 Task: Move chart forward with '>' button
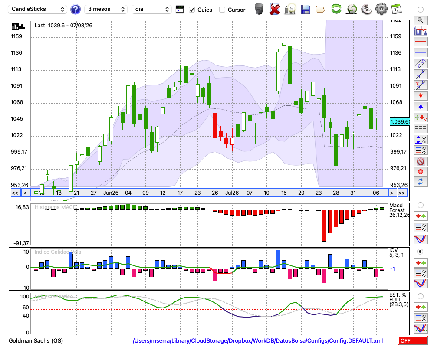[391, 193]
